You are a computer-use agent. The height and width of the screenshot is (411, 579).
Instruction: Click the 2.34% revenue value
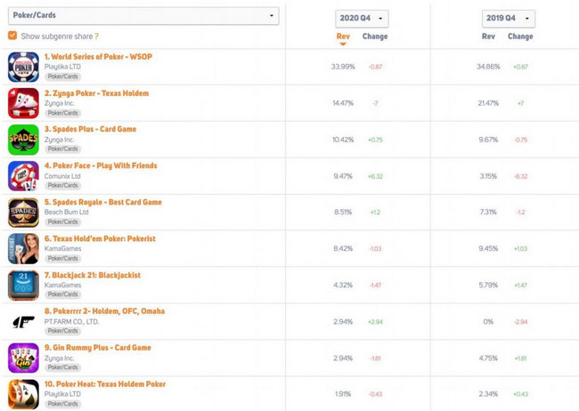pos(488,394)
